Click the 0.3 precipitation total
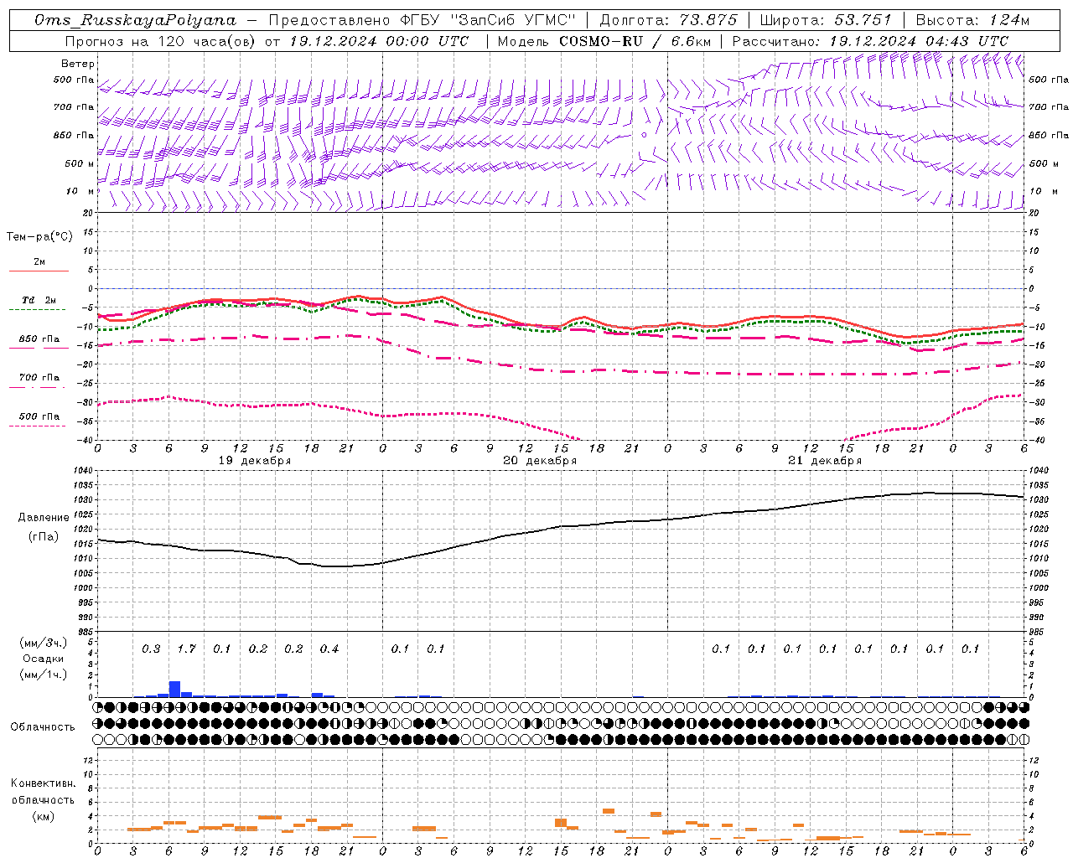 tap(151, 649)
